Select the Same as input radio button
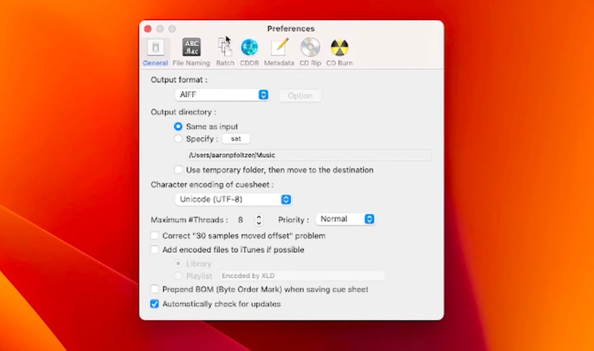This screenshot has height=351, width=594. (178, 127)
